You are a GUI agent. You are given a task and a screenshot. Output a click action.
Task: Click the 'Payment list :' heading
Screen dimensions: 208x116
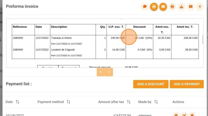pyautogui.click(x=19, y=84)
